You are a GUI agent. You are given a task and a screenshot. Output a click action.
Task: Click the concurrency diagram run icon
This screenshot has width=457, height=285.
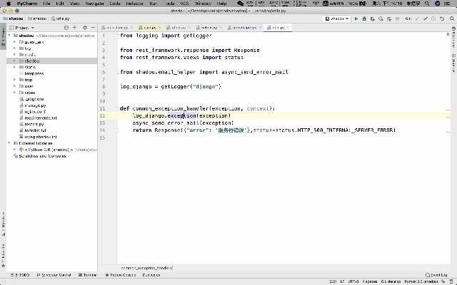[x=388, y=19]
